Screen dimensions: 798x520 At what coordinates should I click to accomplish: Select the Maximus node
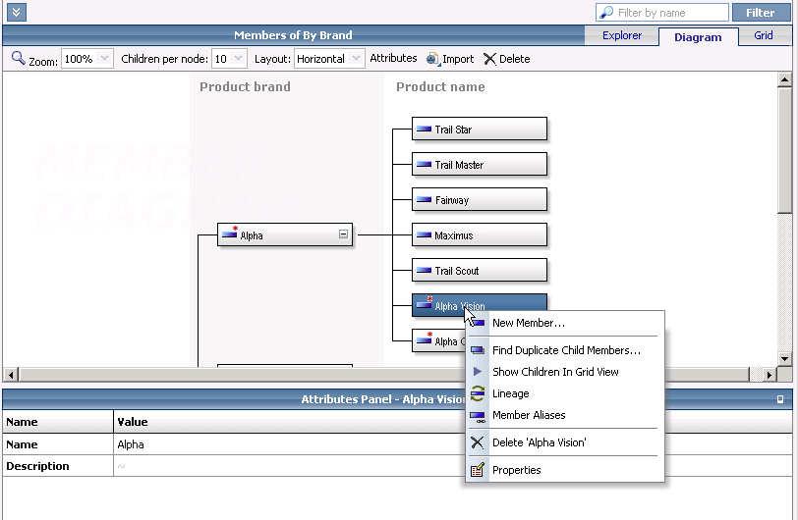(x=480, y=235)
